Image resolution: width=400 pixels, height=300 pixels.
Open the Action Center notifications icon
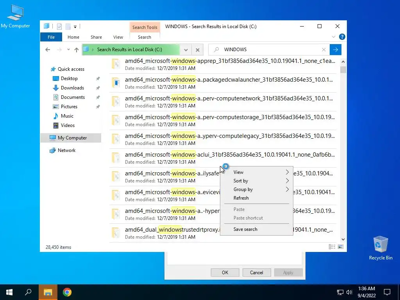pos(387,292)
